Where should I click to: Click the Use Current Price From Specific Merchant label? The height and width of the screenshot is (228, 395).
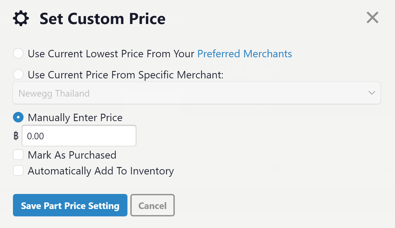126,75
